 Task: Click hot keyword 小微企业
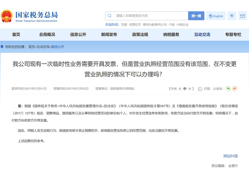182,25
